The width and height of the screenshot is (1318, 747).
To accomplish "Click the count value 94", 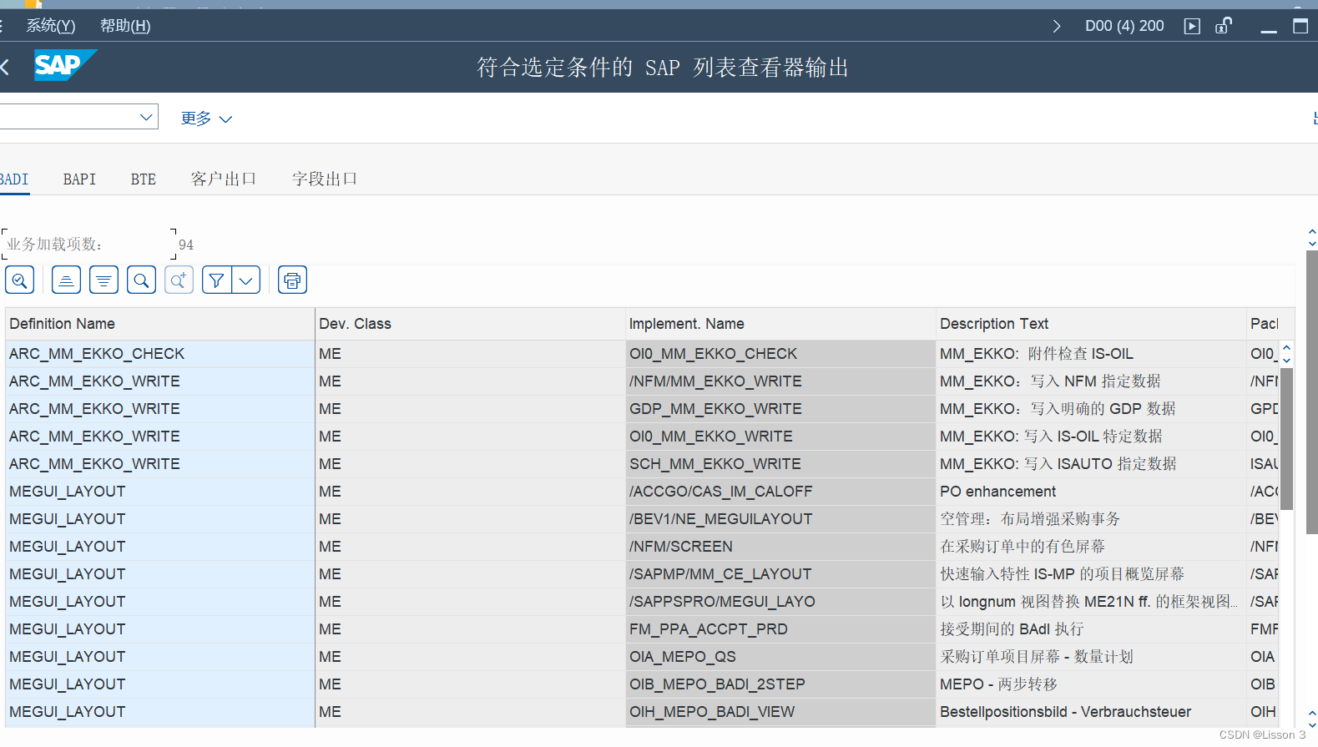I will point(186,245).
